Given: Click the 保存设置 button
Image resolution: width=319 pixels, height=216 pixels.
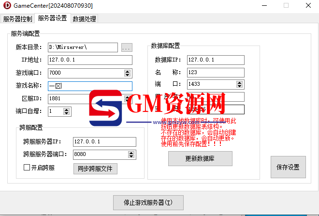Looking at the screenshot, I should tap(288, 167).
